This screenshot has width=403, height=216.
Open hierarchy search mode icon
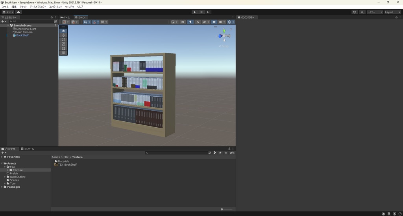coord(55,22)
